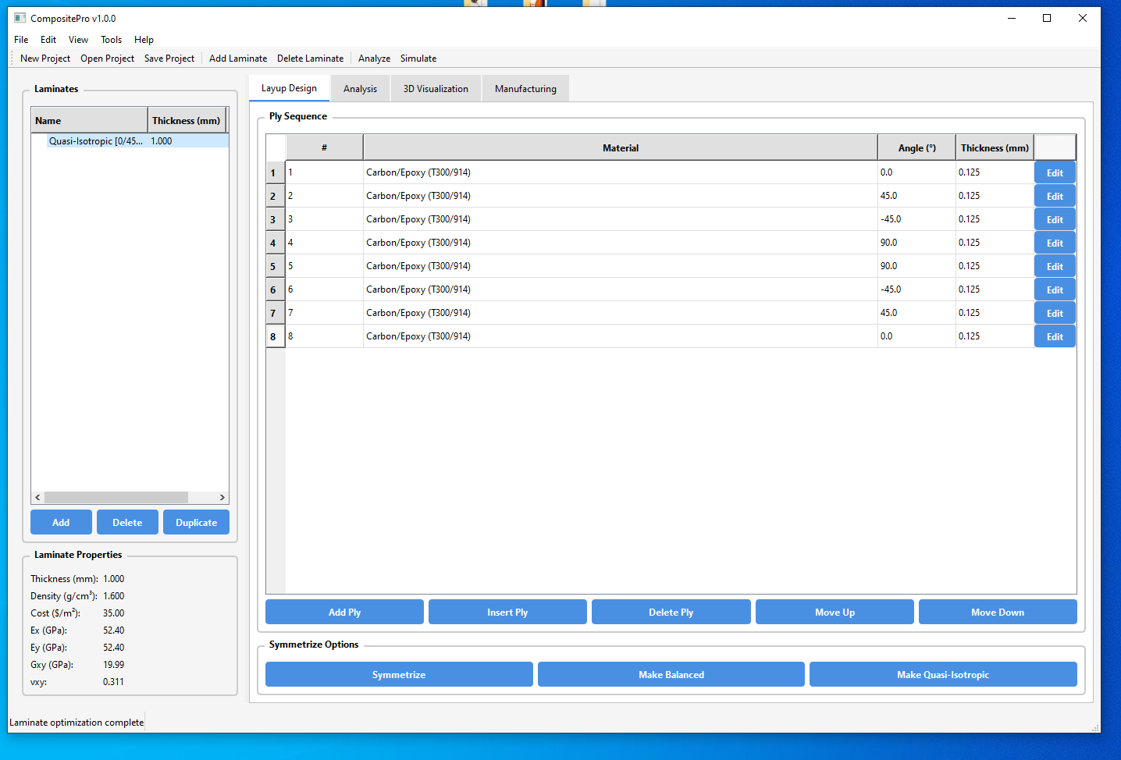Click the right arrow of laminates scrollbar
This screenshot has width=1121, height=760.
222,498
